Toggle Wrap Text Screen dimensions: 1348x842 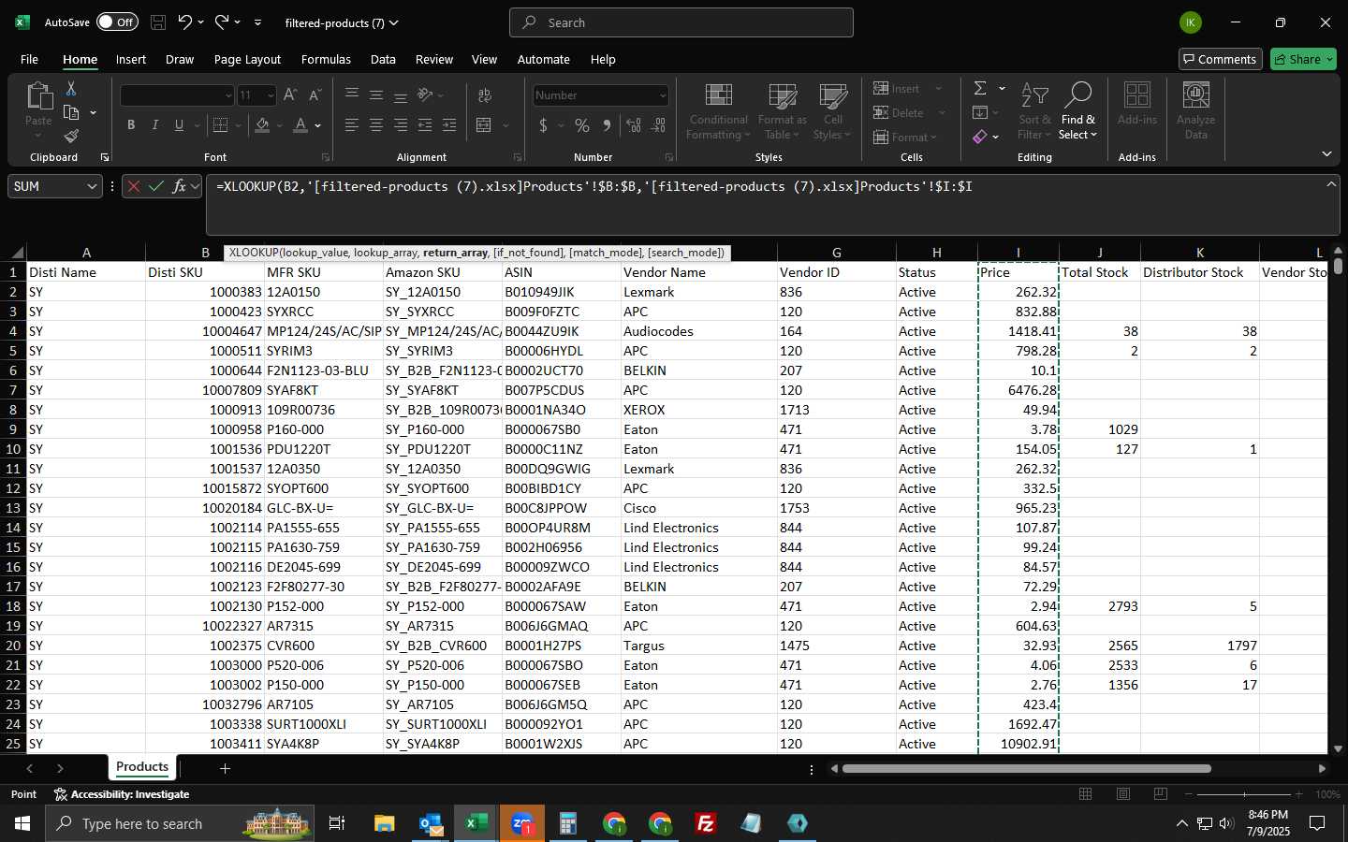pos(485,95)
